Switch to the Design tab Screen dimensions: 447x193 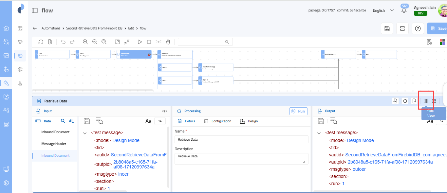(x=249, y=121)
